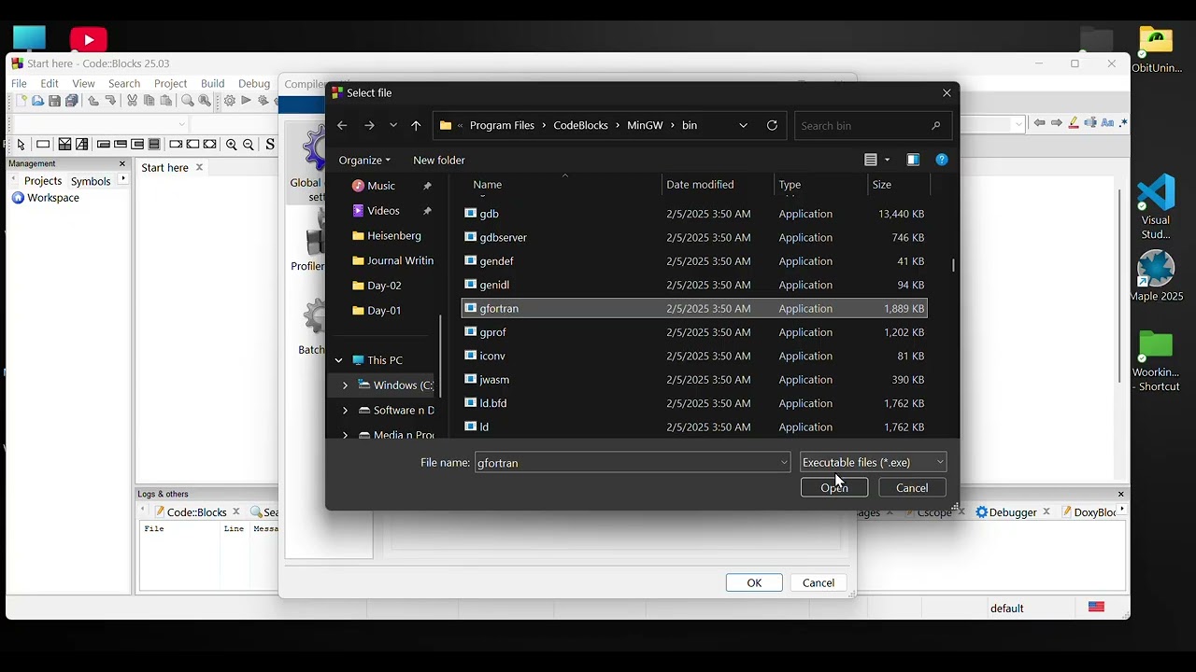Click the Zoom in icon in Code::Blocks toolbar

231,145
